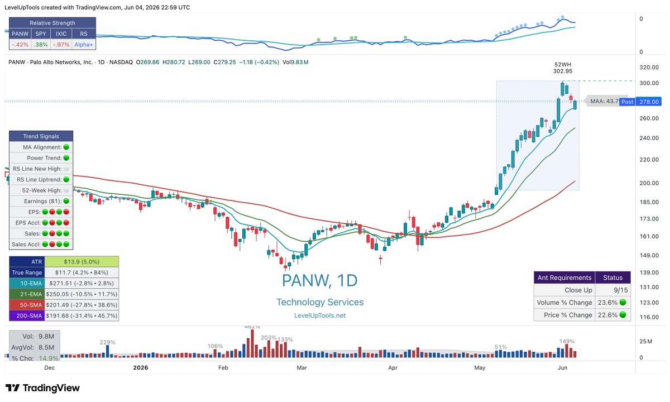Image resolution: width=670 pixels, height=402 pixels.
Task: Click the teal 10-EMA label cell
Action: tap(27, 283)
